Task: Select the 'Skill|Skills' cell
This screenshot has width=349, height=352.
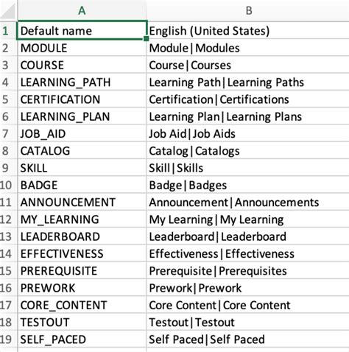Action: [x=248, y=168]
